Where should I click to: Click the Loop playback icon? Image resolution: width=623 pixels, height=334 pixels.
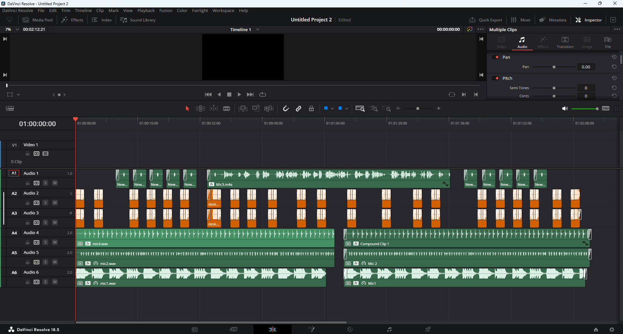click(263, 95)
